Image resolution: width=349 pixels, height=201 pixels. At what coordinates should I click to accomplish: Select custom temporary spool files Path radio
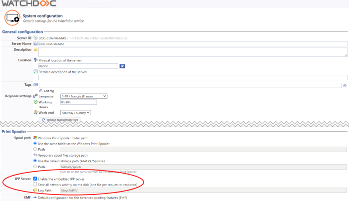click(35, 167)
